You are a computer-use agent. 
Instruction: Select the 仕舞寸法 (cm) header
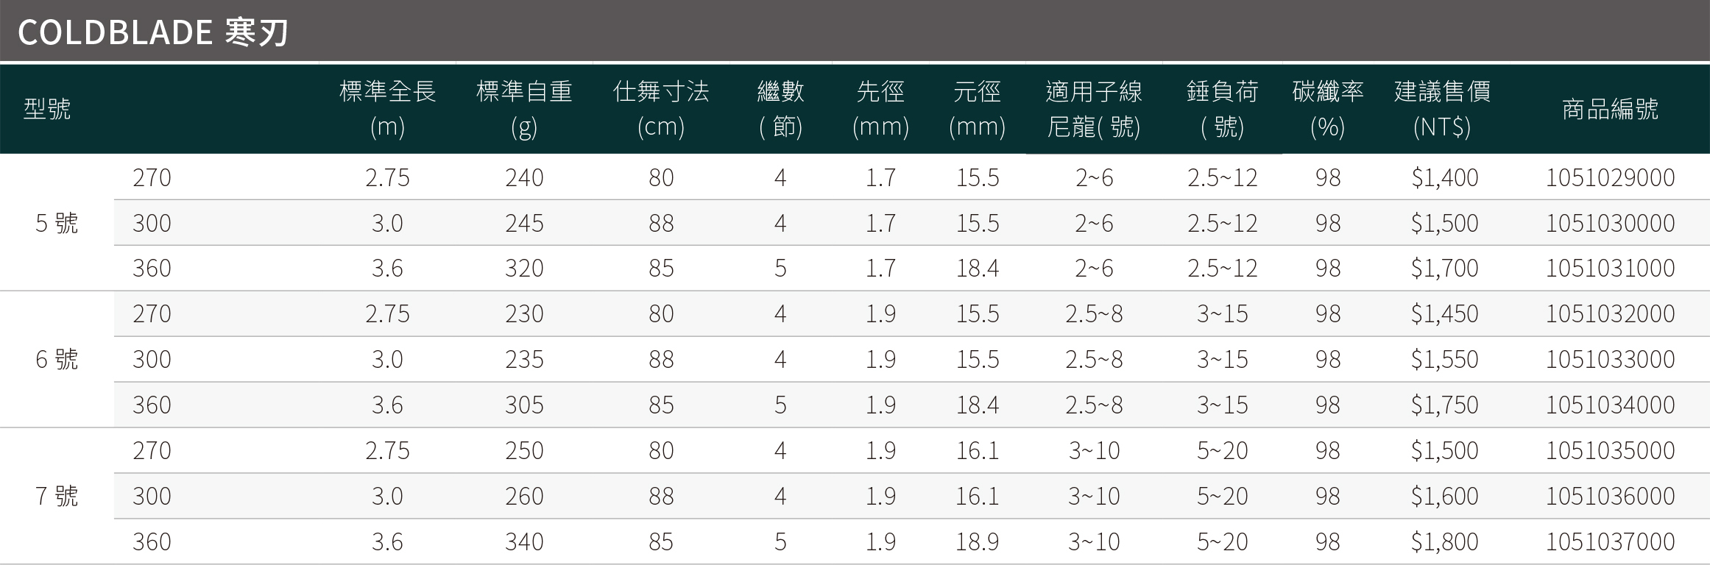tap(661, 109)
